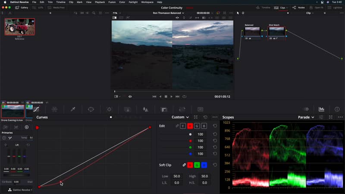The image size is (345, 194).
Task: Expand the Custom curves mode dropdown
Action: pyautogui.click(x=180, y=117)
